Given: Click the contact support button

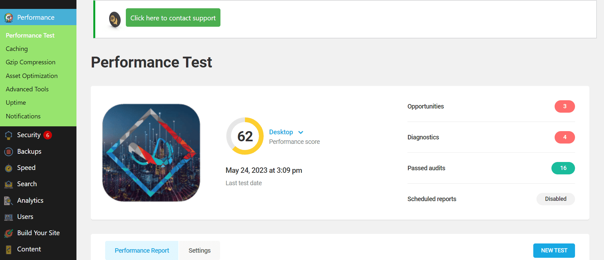Looking at the screenshot, I should 173,18.
